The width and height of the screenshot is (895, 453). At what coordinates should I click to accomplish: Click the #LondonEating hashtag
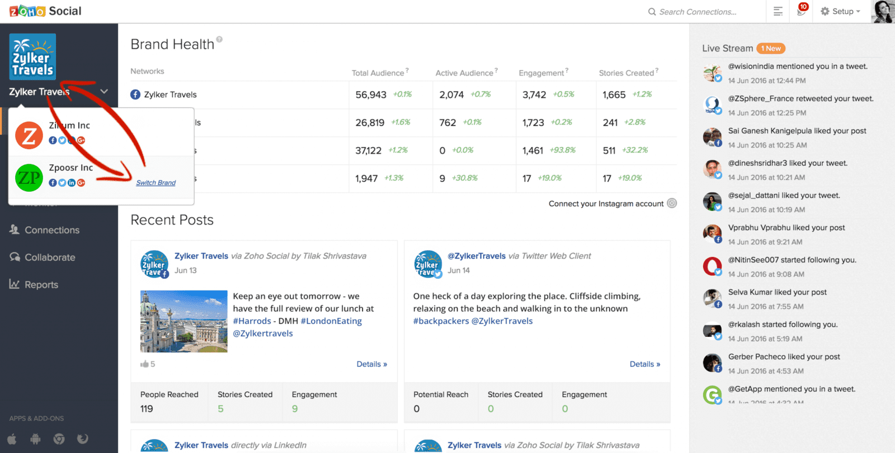tap(331, 321)
